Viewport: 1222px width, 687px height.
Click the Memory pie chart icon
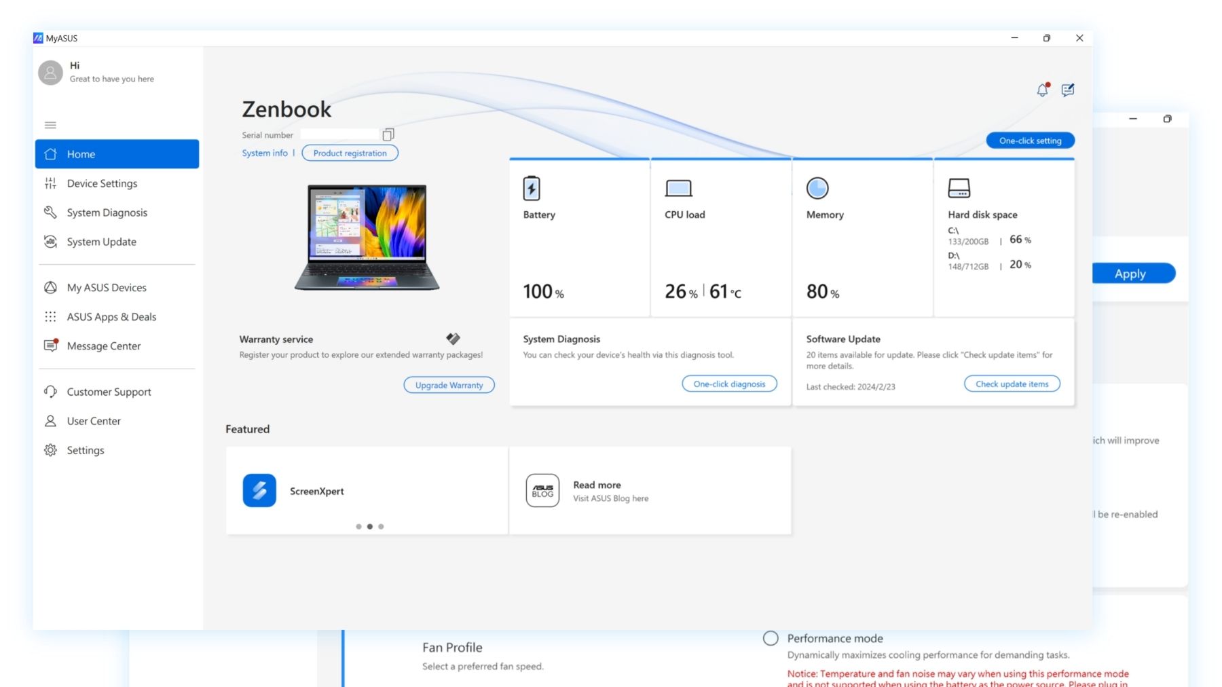(x=817, y=188)
